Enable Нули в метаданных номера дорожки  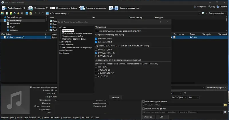click(x=96, y=31)
